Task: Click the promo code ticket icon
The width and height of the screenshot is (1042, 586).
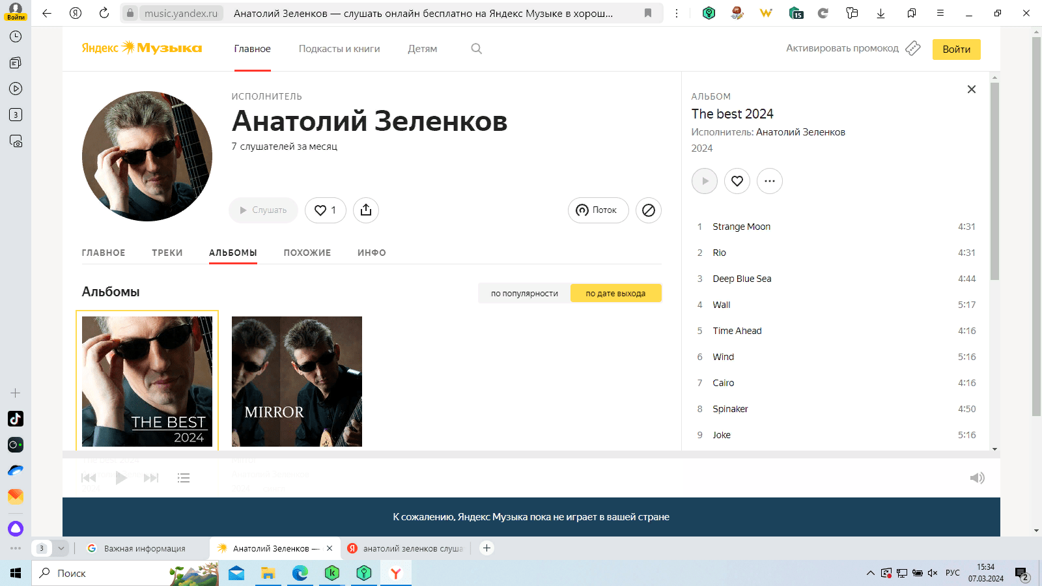Action: [913, 48]
